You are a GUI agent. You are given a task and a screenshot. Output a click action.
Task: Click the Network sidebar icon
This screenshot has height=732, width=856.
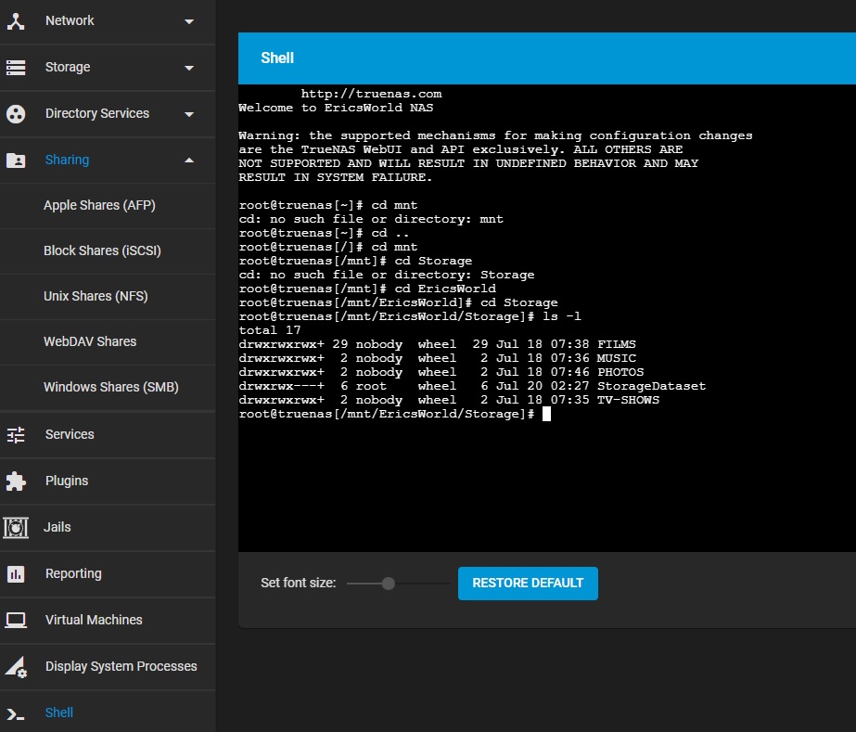click(x=15, y=20)
